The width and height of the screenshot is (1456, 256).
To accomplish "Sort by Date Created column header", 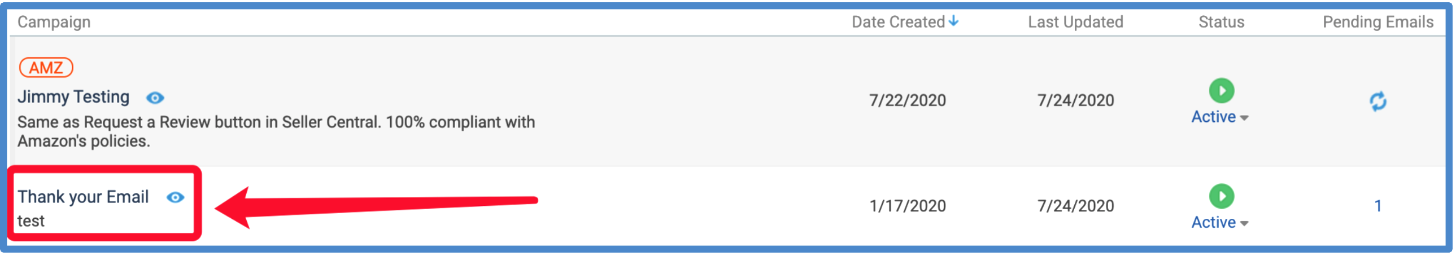I will [x=899, y=22].
